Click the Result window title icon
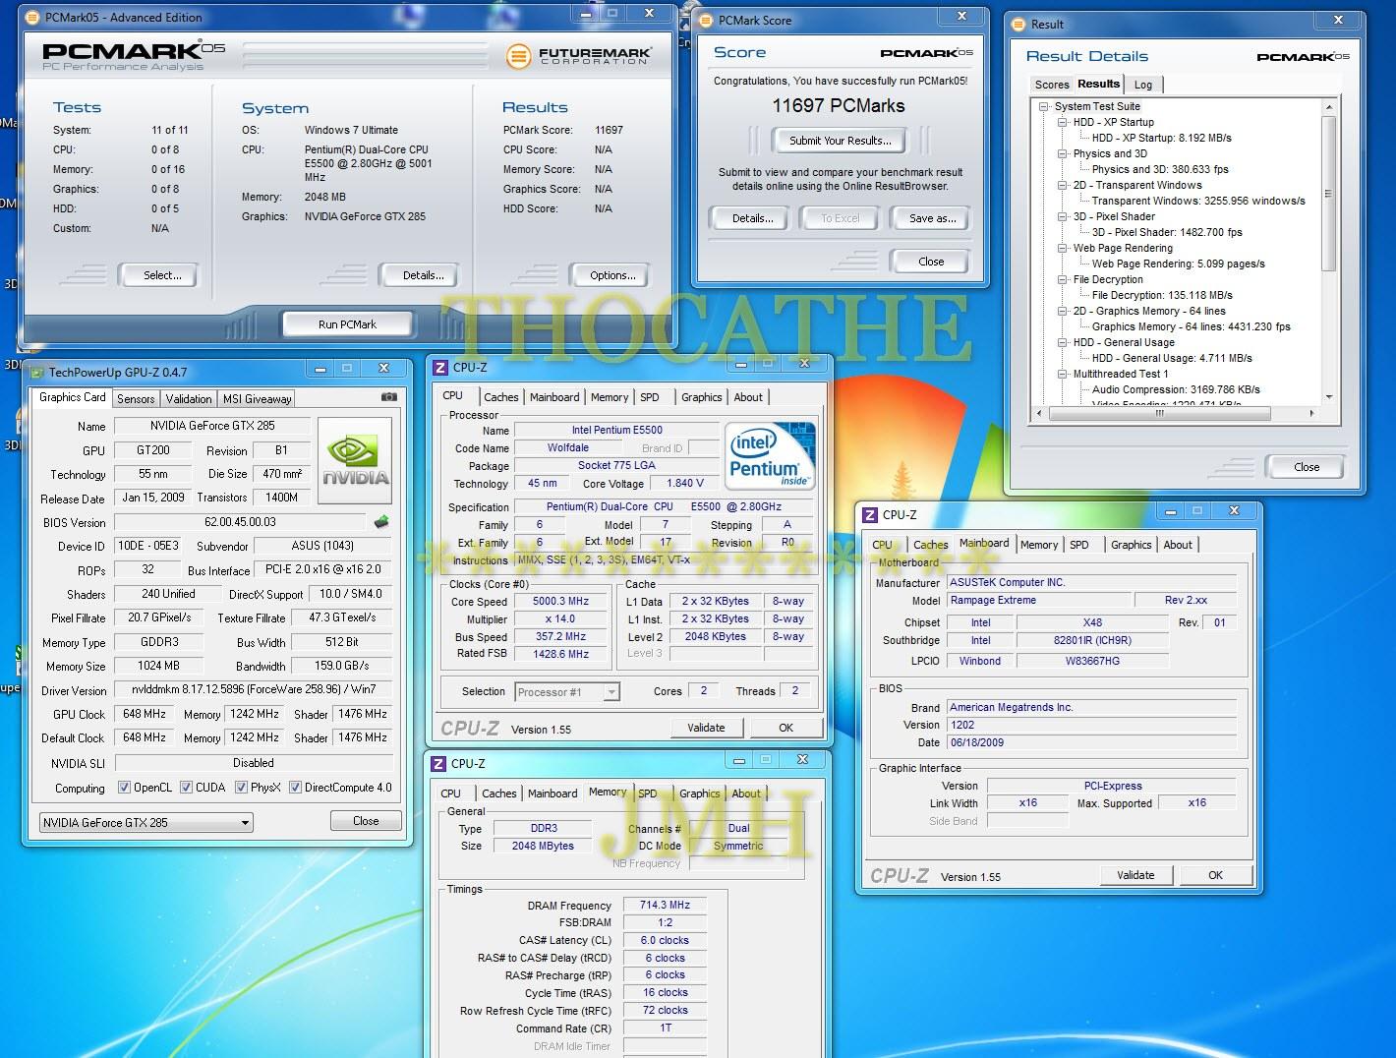This screenshot has width=1396, height=1058. (x=1019, y=25)
